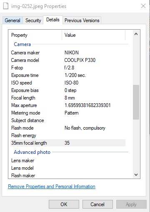Select the Exposure time property
This screenshot has height=212, width=150.
pyautogui.click(x=25, y=75)
